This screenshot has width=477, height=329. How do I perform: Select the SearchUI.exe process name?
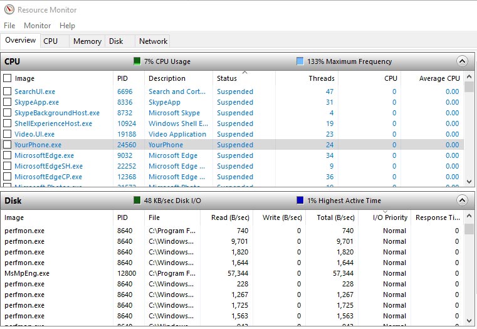point(34,91)
